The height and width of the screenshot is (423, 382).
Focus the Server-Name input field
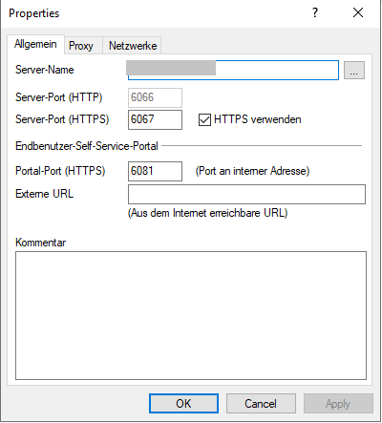pos(233,70)
